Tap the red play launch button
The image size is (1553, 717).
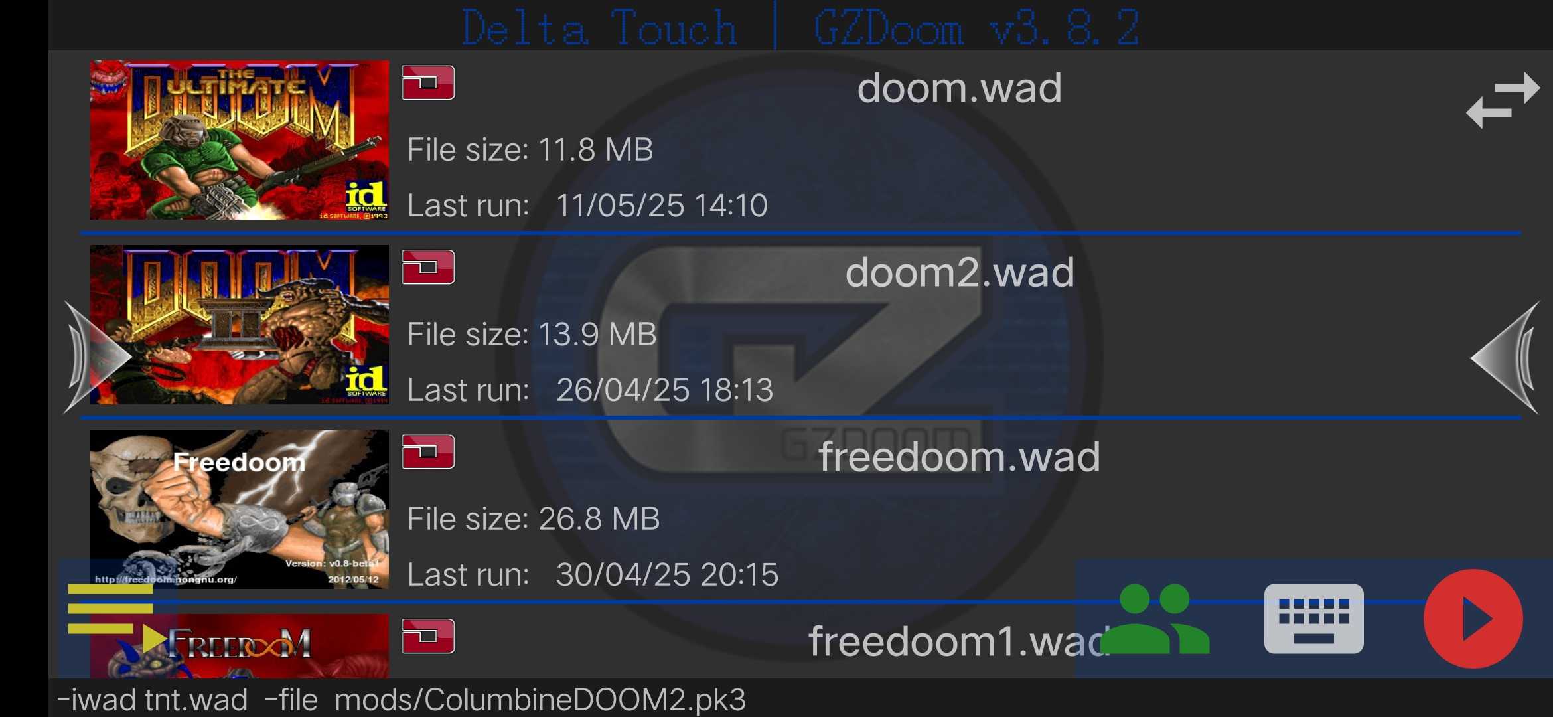tap(1473, 619)
